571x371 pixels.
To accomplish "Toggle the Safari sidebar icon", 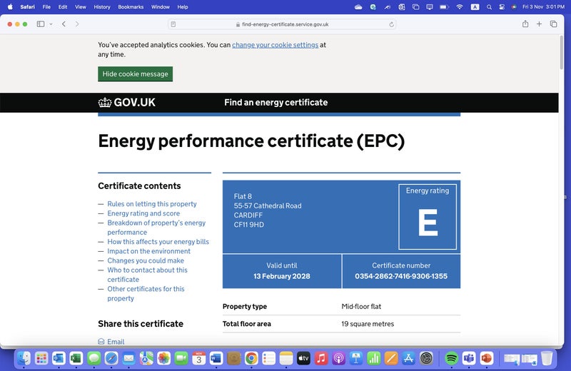I will [x=40, y=24].
